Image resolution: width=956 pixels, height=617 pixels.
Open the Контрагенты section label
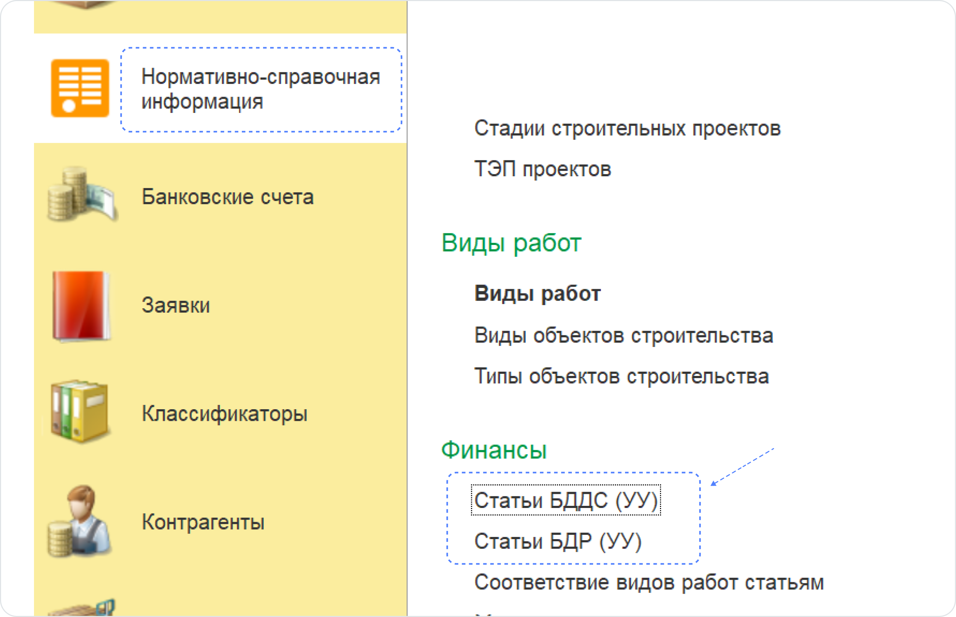coord(203,522)
